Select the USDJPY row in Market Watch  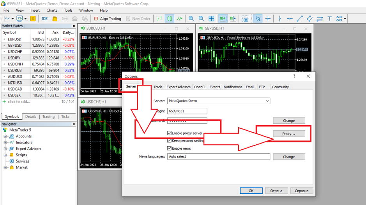[x=39, y=58]
